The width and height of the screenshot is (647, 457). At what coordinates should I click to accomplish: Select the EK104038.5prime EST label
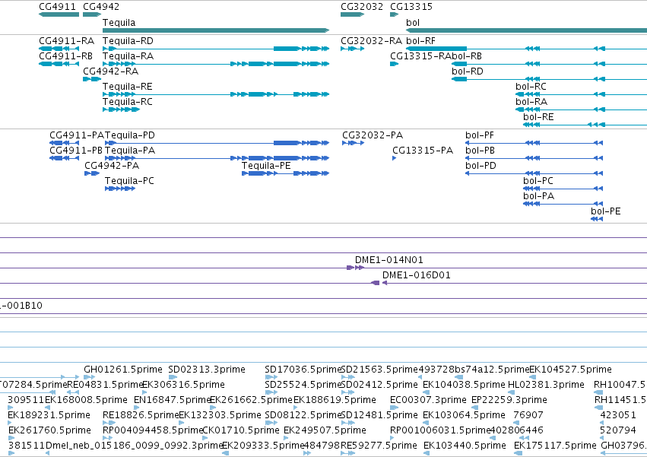point(465,385)
